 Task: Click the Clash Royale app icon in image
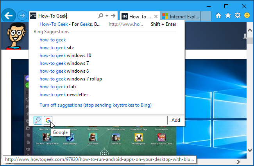(93, 137)
